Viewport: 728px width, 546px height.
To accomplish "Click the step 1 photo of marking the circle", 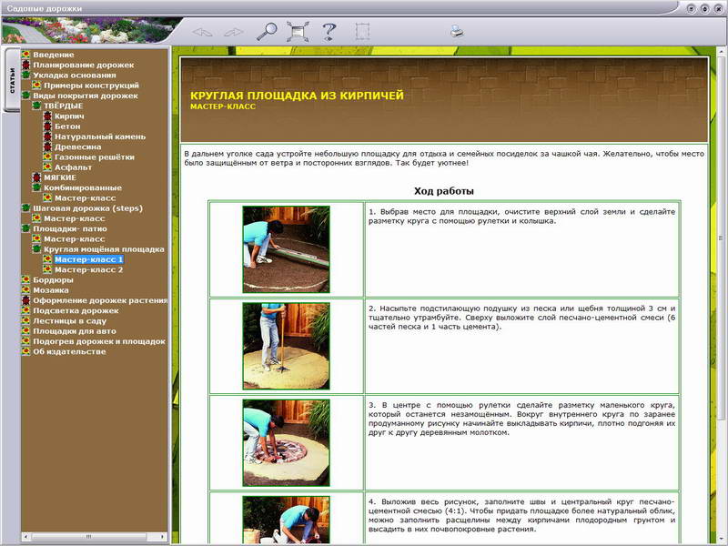I will tap(286, 249).
